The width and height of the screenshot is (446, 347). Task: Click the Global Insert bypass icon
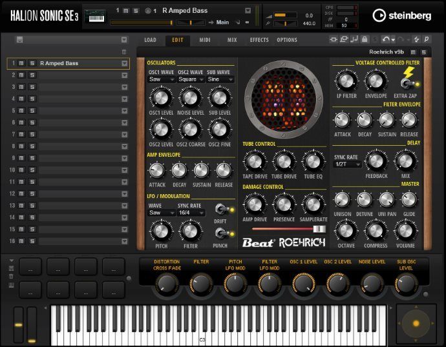tap(334, 39)
